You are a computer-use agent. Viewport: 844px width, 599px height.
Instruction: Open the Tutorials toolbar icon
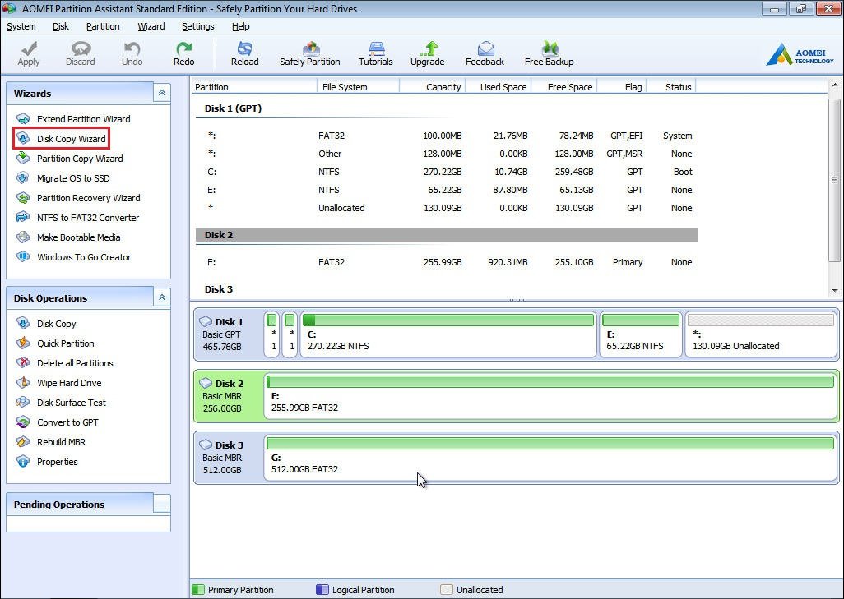(376, 49)
